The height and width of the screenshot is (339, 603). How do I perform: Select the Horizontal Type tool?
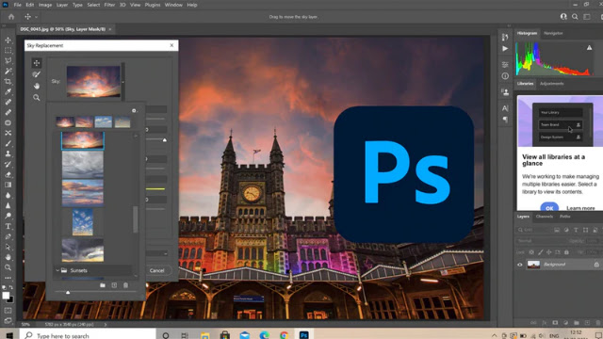8,226
